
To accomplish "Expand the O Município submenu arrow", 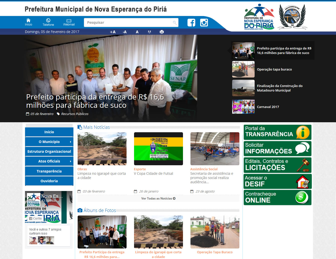I will coord(71,142).
